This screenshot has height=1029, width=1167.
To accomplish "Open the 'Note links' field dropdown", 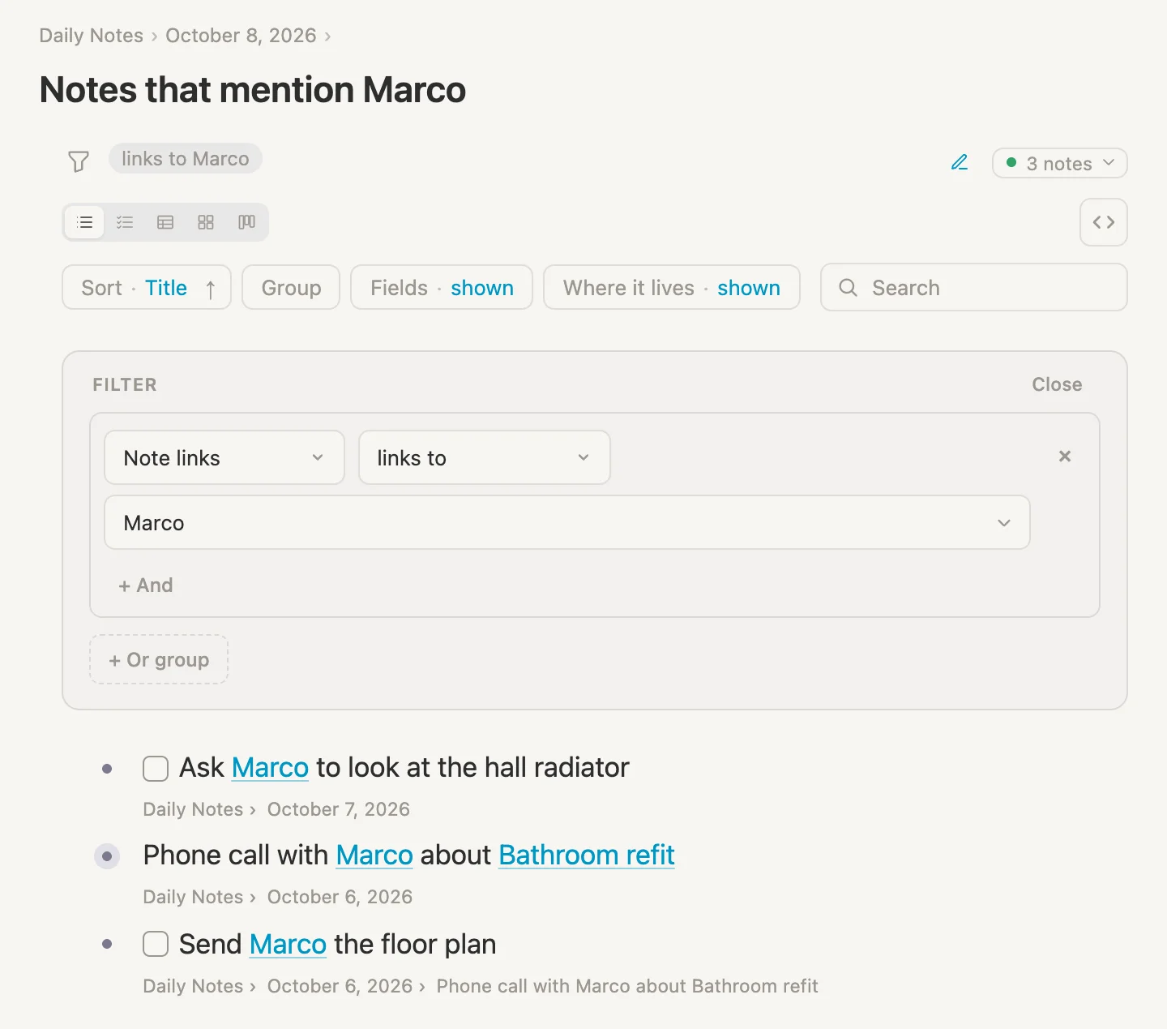I will [224, 457].
